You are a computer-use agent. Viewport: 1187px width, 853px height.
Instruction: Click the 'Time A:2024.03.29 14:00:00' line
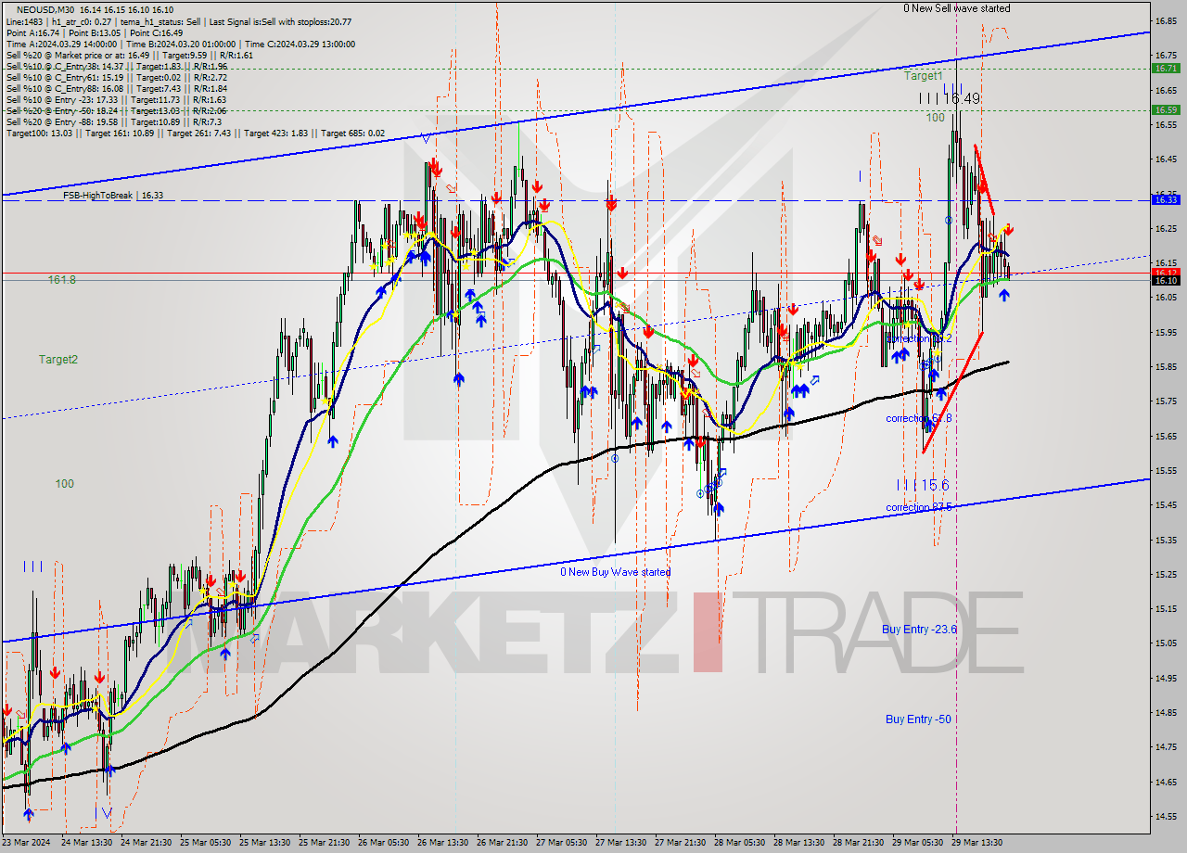[x=181, y=44]
